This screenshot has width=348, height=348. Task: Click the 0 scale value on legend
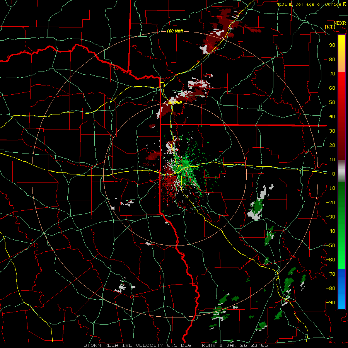tap(334, 174)
